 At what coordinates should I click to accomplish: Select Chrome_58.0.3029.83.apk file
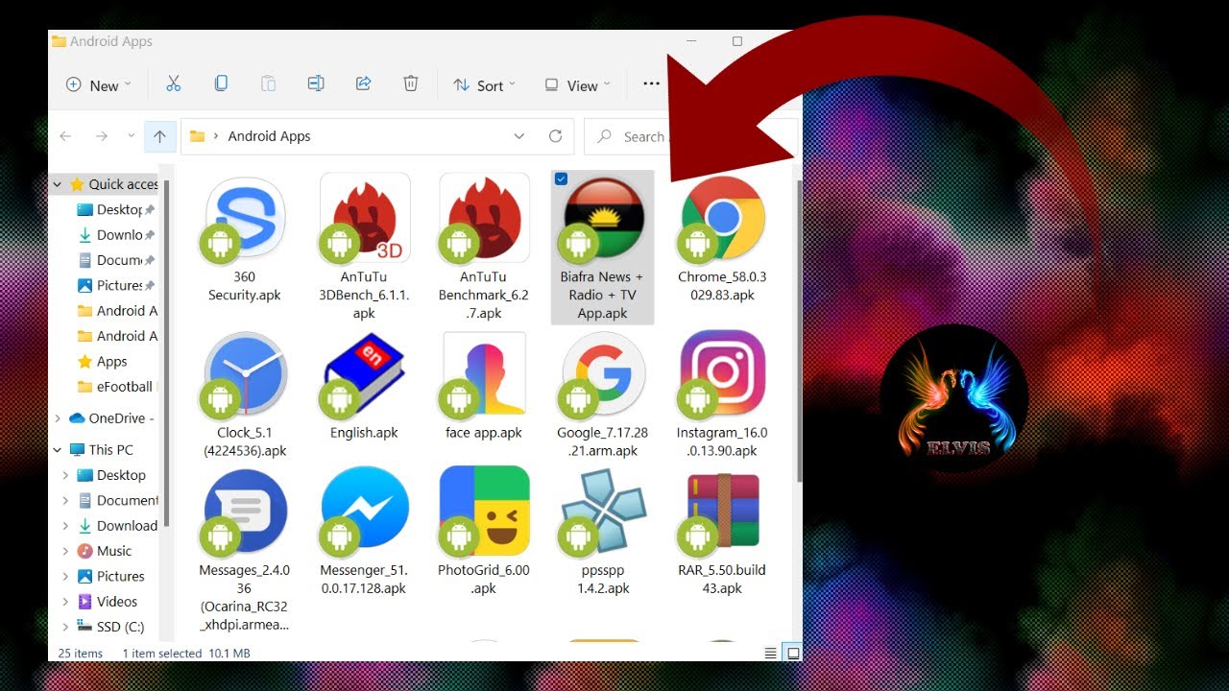pos(722,240)
